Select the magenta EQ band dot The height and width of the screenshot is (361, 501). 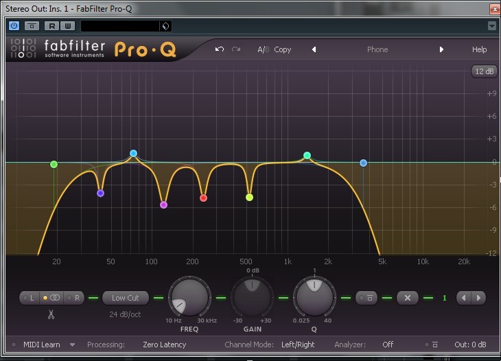163,205
